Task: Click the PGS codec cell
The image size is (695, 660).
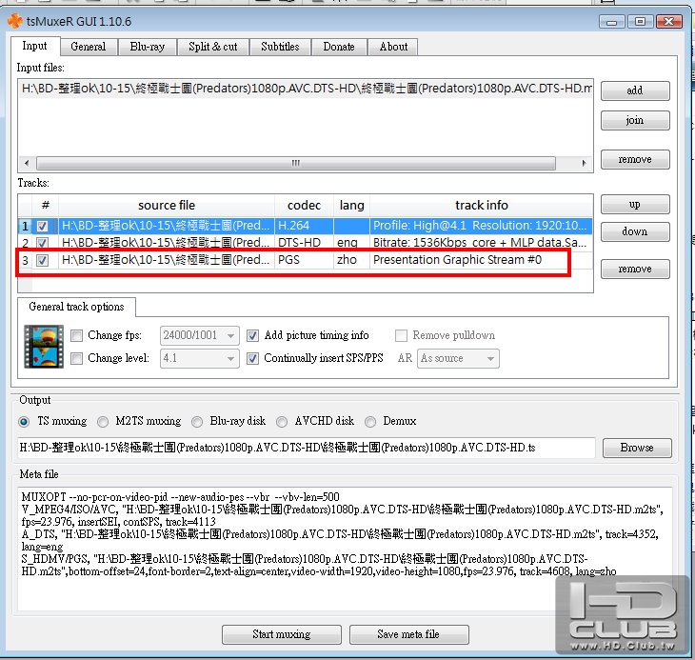Action: [304, 260]
